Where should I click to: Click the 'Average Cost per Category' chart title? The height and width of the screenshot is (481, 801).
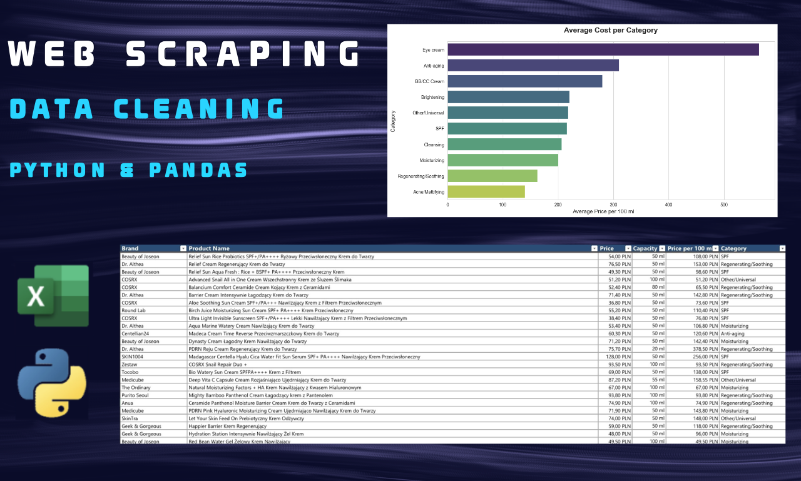pos(611,30)
